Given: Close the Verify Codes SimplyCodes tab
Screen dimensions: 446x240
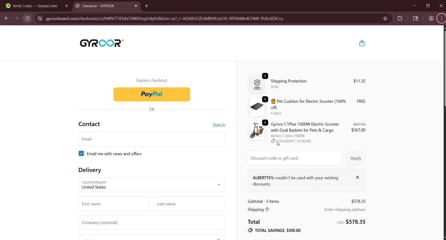Looking at the screenshot, I should 66,6.
